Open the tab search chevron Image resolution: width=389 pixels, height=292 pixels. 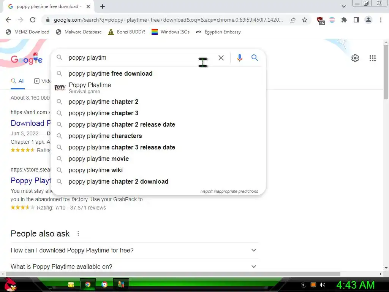343,6
